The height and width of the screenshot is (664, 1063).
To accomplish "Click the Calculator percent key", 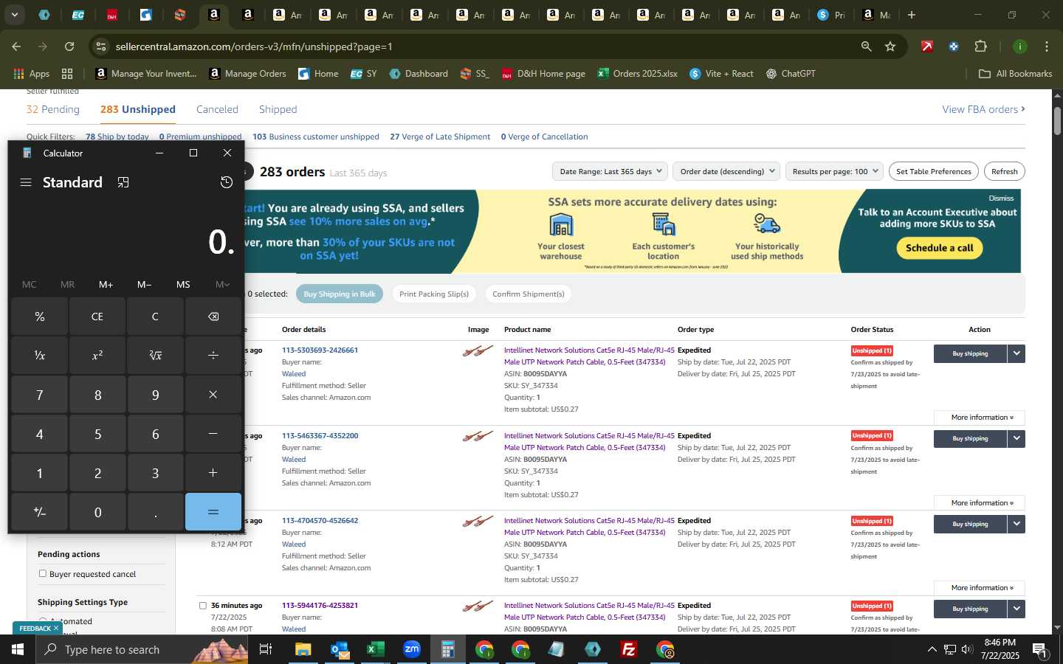I will click(x=40, y=317).
